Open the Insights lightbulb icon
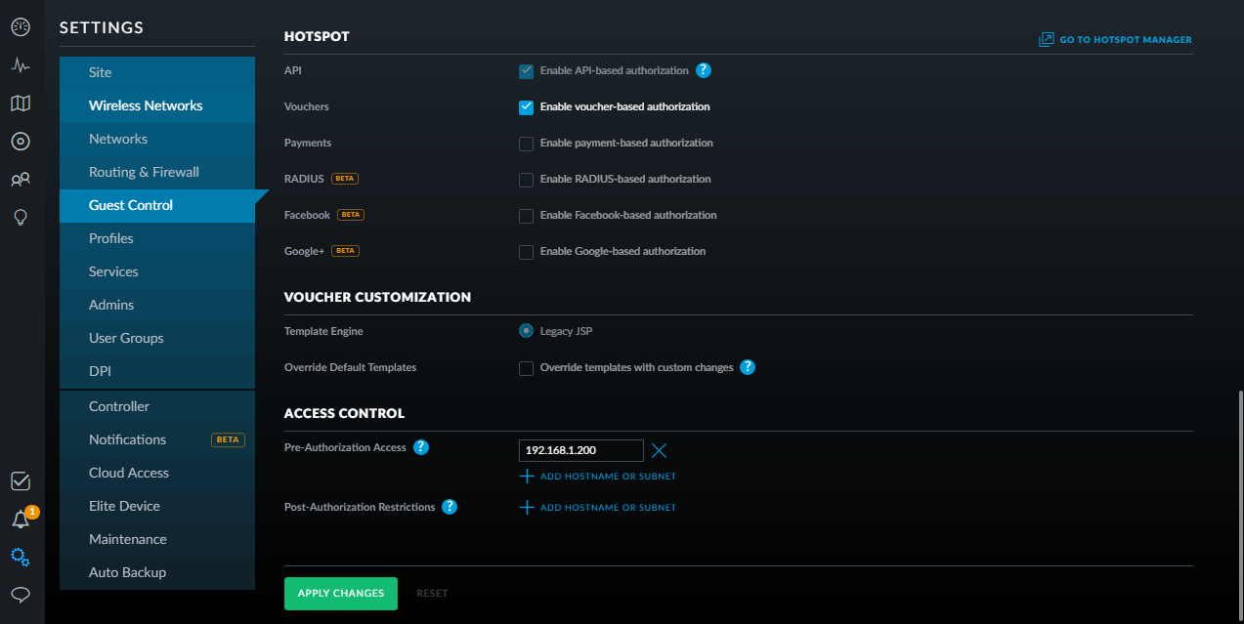Screen dimensions: 1244x624 (20, 217)
